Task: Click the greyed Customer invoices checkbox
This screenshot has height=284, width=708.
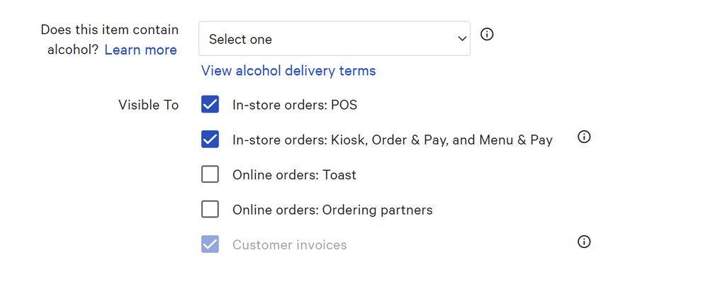Action: (x=210, y=244)
